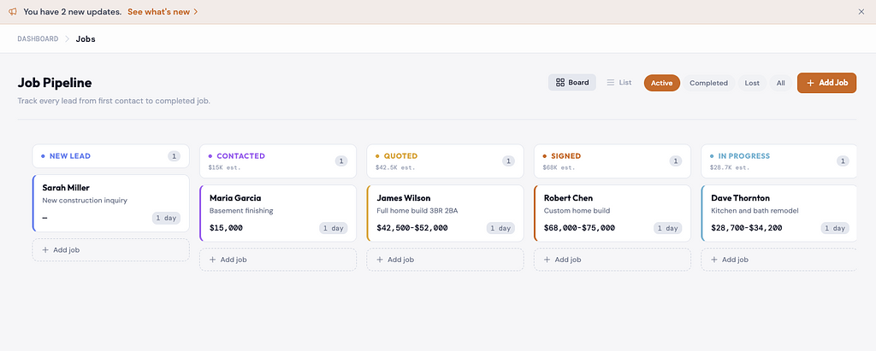Filter pipeline to Lost jobs
The image size is (876, 351).
coord(752,83)
